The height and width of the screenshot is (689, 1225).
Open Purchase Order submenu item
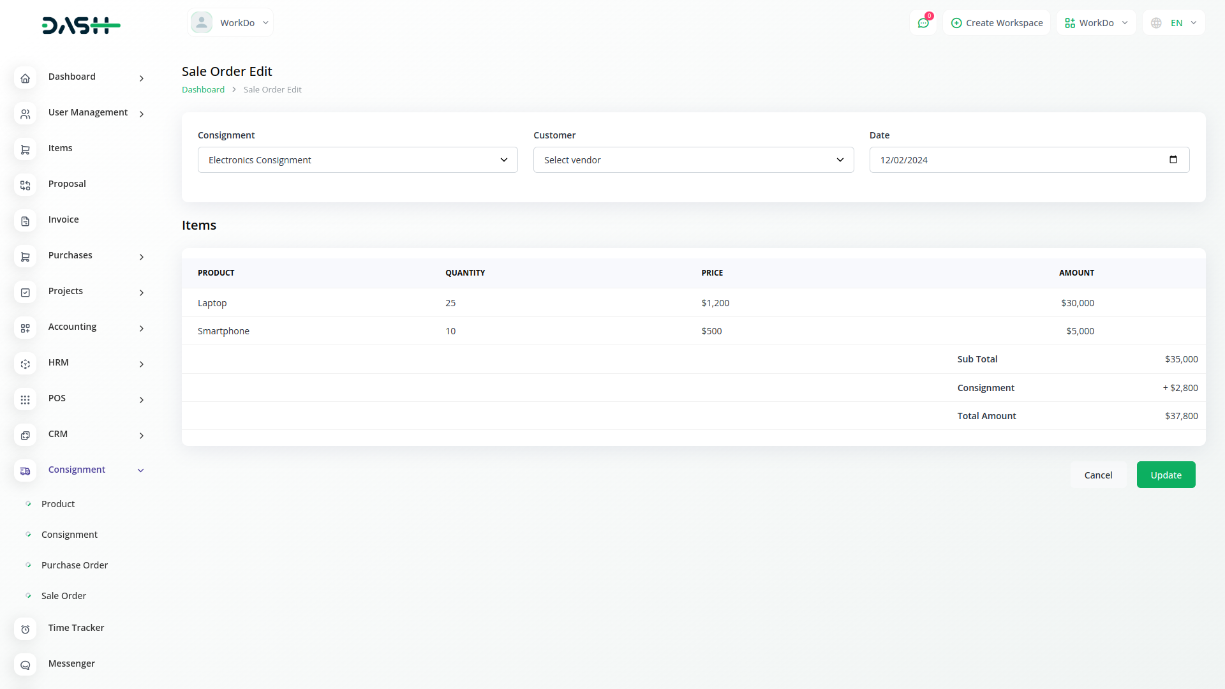coord(75,565)
